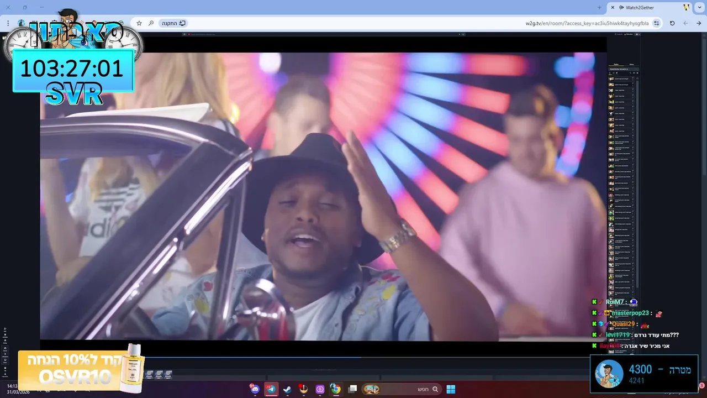This screenshot has height=398, width=707.
Task: Click the video progress bar below the player
Action: tap(323, 357)
